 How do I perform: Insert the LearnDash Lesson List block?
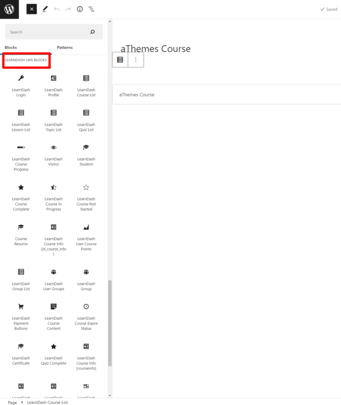pyautogui.click(x=21, y=121)
